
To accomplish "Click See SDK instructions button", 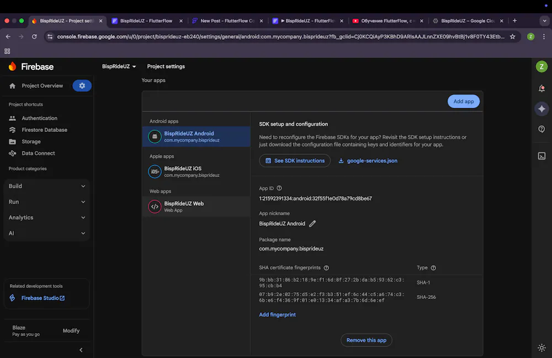I will [x=295, y=161].
